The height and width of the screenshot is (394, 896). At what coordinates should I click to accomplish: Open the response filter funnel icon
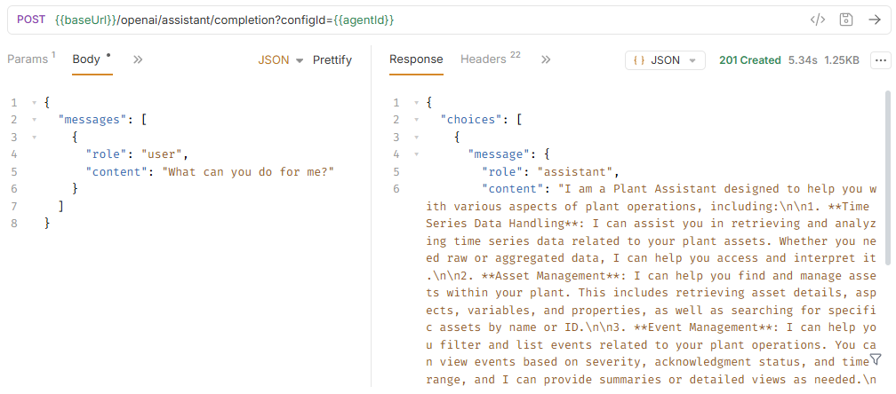pyautogui.click(x=876, y=359)
